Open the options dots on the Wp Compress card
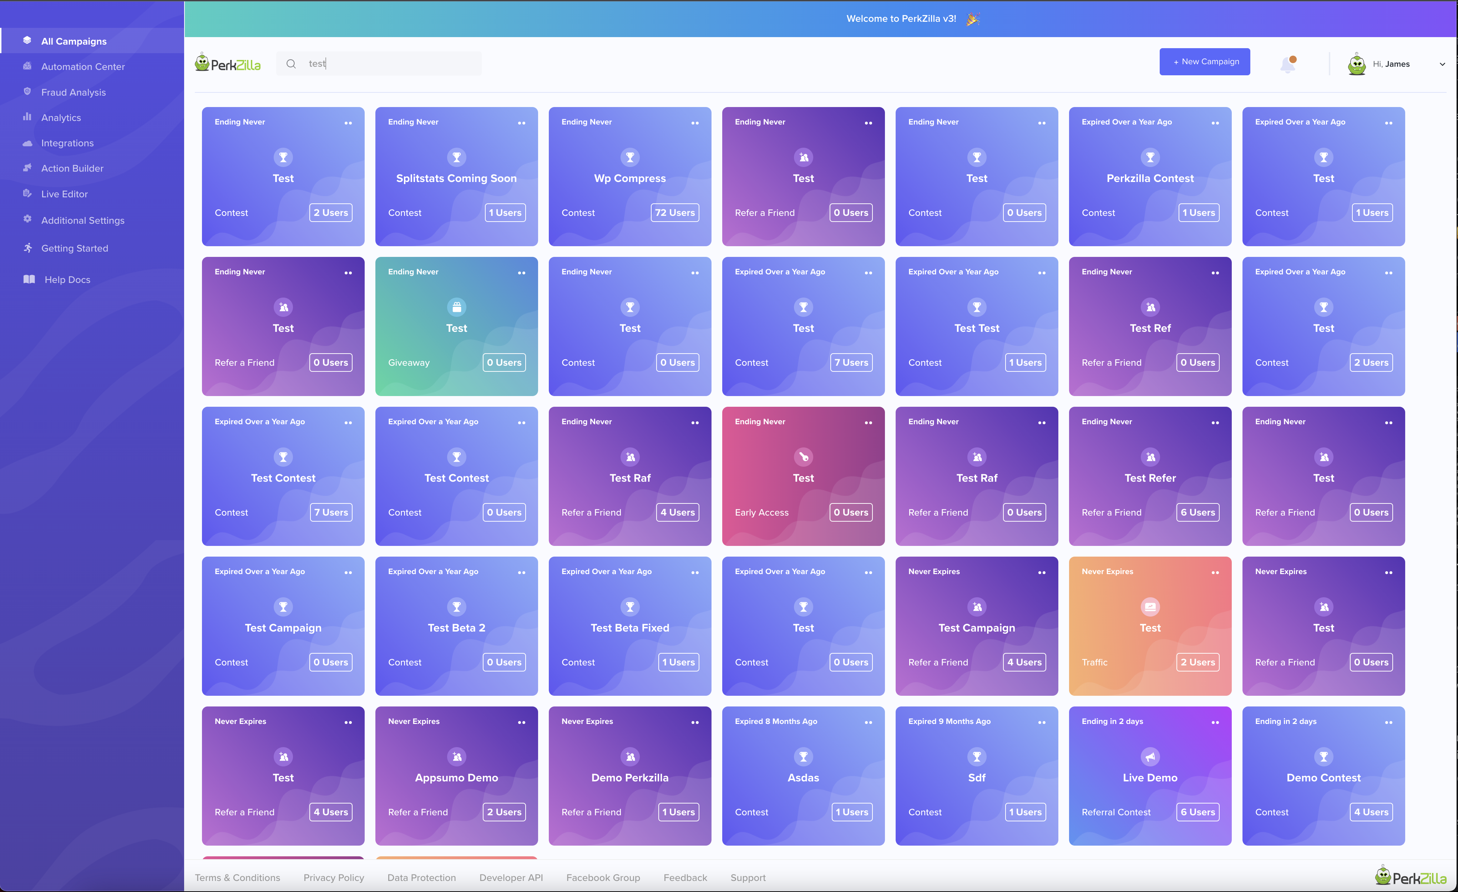The image size is (1458, 892). 695,123
